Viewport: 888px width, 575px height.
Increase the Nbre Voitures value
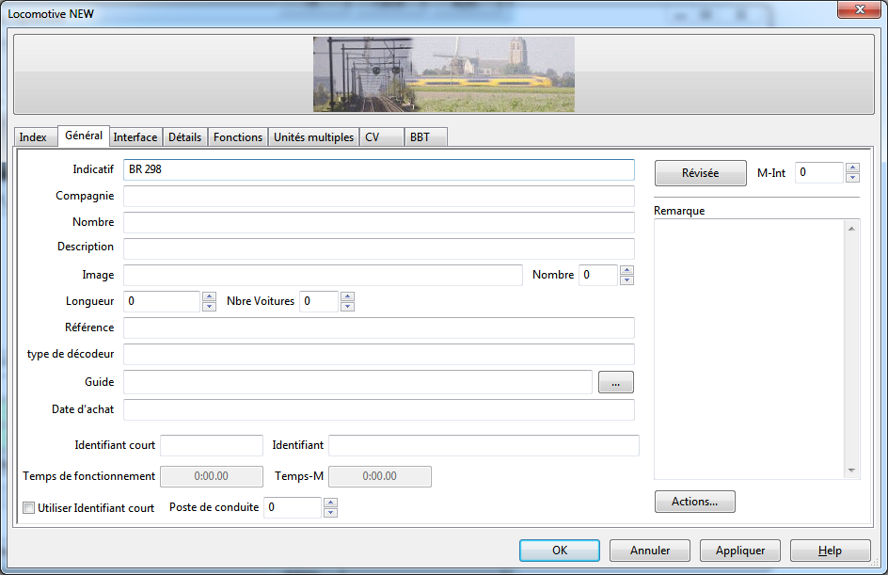347,296
